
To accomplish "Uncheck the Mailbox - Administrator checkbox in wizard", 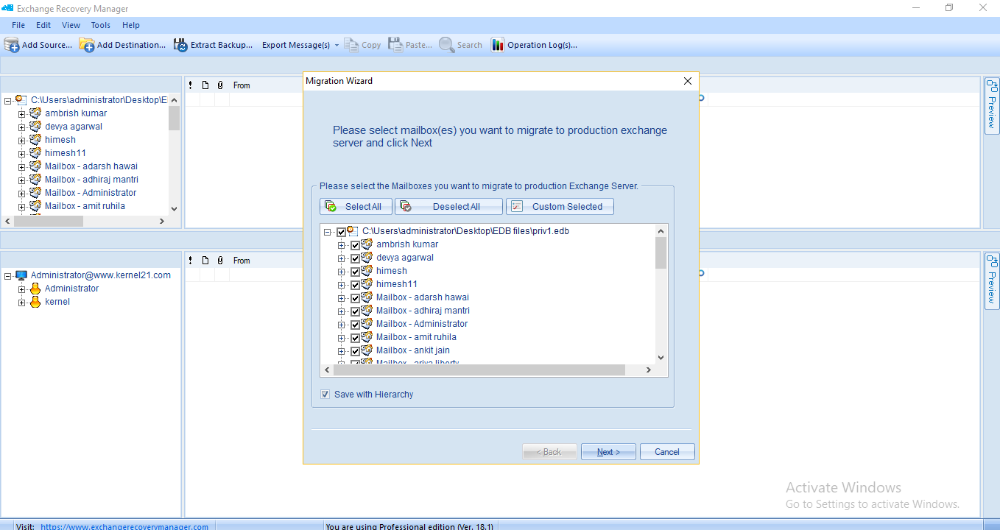I will click(355, 324).
